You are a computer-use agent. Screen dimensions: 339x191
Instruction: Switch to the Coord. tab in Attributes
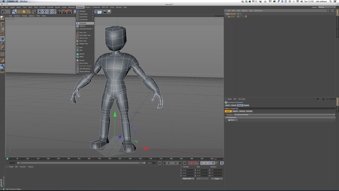(x=234, y=105)
